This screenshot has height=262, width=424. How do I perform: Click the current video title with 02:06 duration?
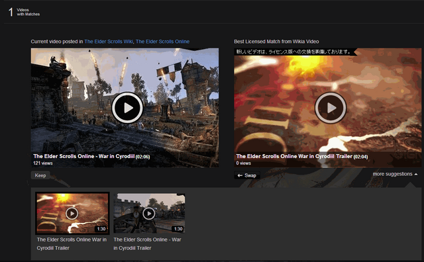click(91, 156)
